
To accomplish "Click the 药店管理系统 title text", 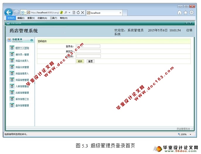I will pyautogui.click(x=23, y=31).
